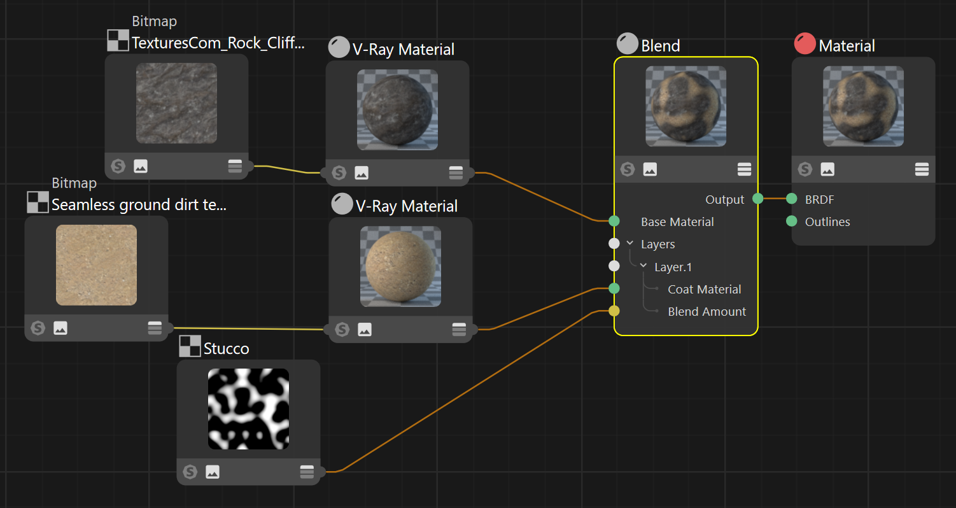This screenshot has height=508, width=956.
Task: Collapse the Layer.1 entry in Blend node
Action: pyautogui.click(x=643, y=266)
